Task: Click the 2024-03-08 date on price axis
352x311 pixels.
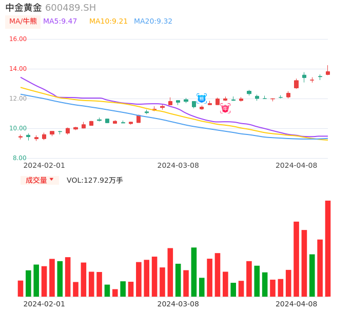Action: click(178, 165)
